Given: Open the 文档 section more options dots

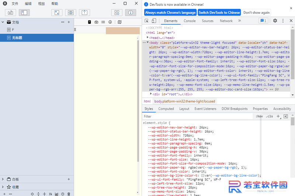Looking at the screenshot, I should click(x=63, y=22).
